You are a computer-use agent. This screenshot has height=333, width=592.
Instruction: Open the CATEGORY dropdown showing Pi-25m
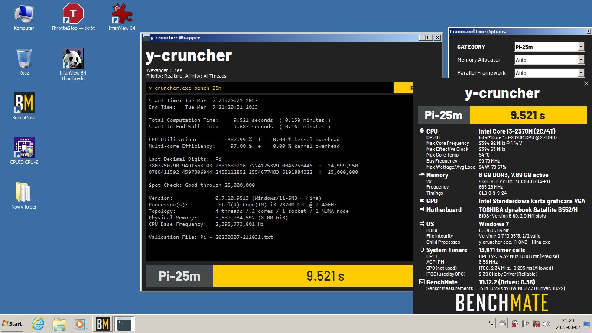click(550, 47)
